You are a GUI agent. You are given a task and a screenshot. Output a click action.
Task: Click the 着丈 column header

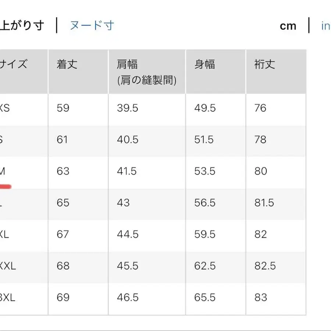click(x=67, y=64)
